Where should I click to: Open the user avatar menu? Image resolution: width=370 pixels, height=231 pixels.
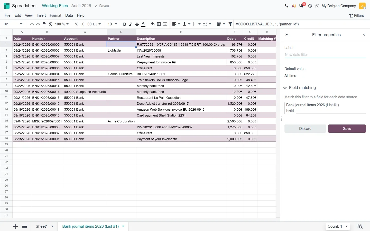[362, 6]
